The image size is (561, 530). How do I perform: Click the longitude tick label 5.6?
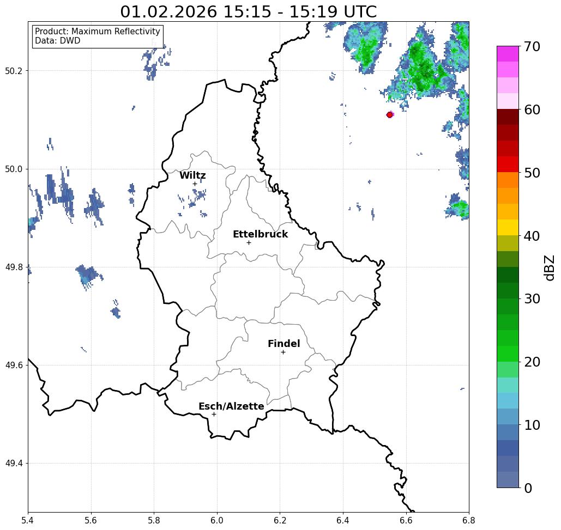coord(91,520)
